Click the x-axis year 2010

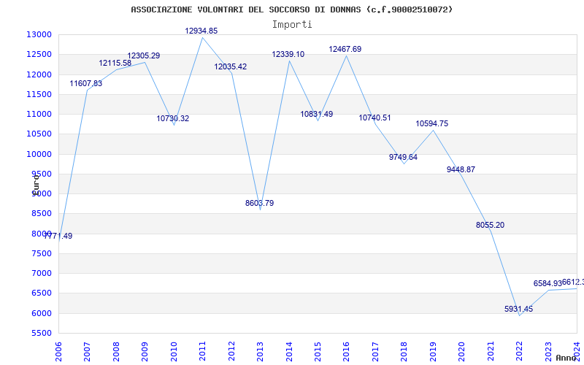(174, 351)
